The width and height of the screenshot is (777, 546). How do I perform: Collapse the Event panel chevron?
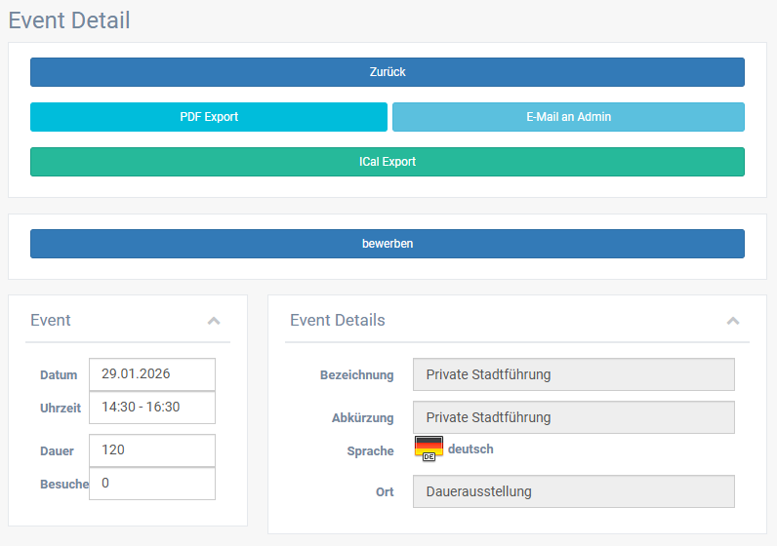214,321
